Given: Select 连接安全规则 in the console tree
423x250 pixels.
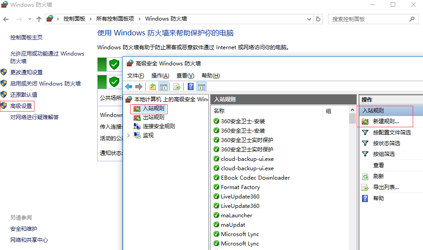Looking at the screenshot, I should (159, 126).
